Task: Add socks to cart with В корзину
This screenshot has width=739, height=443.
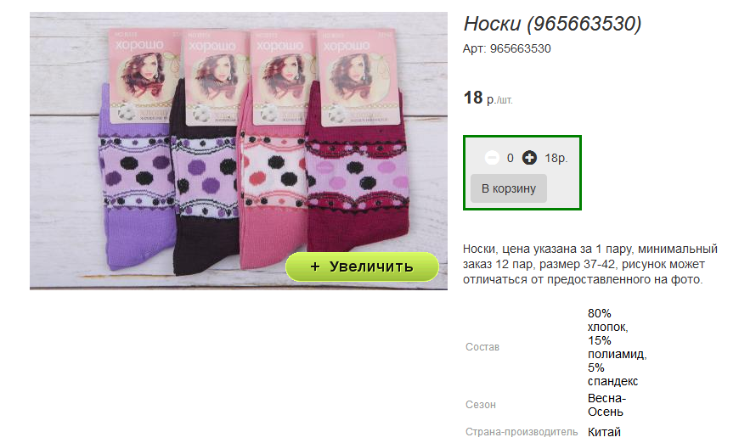Action: point(509,188)
